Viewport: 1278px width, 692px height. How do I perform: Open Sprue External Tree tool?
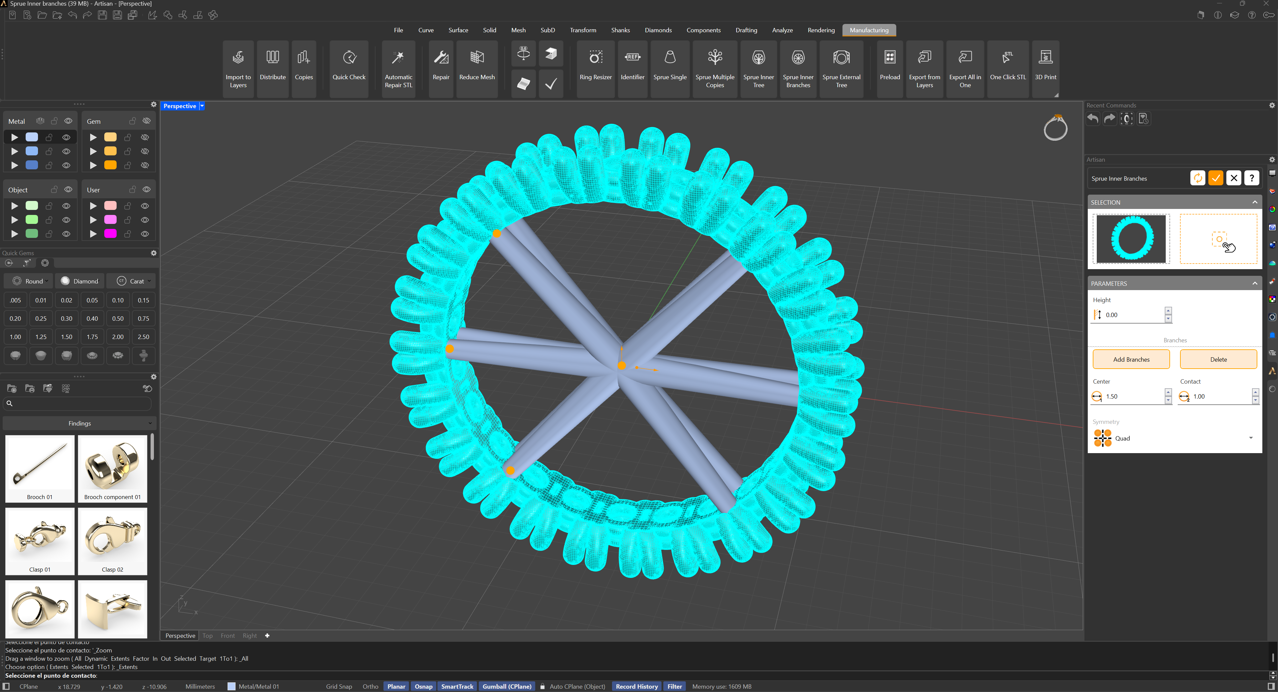(x=842, y=69)
